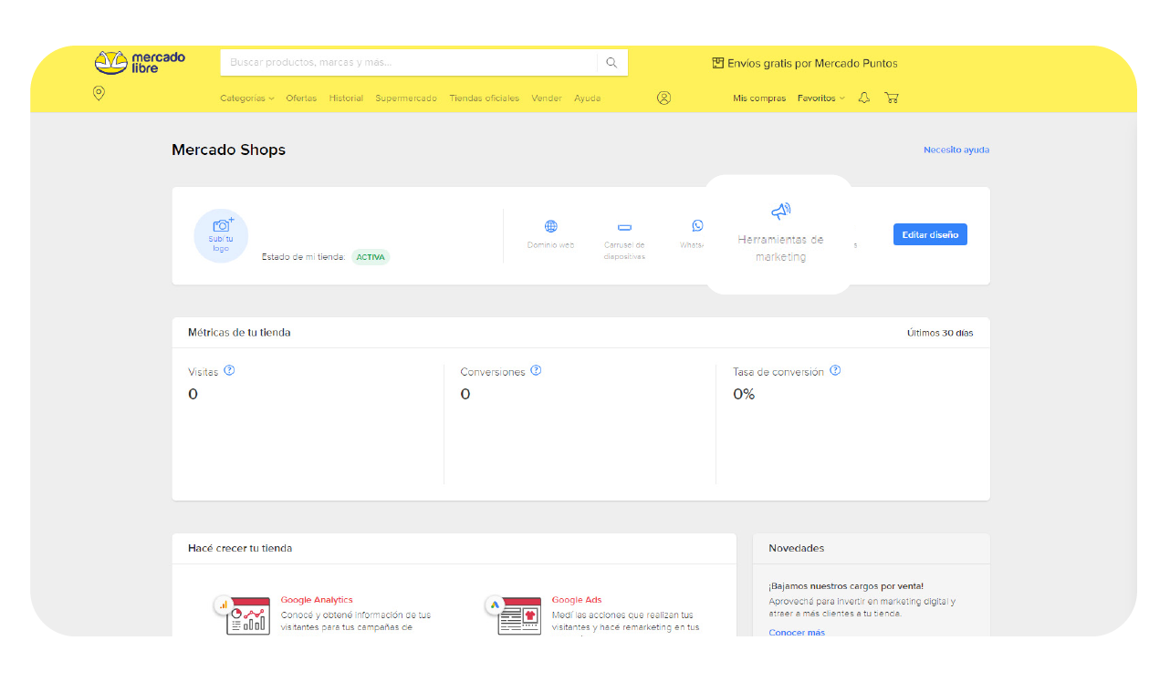Image resolution: width=1170 pixels, height=682 pixels.
Task: Click the Últimos 30 días label
Action: [940, 333]
